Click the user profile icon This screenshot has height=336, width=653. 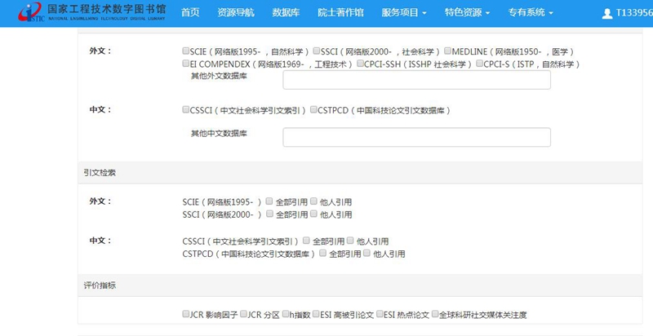click(606, 14)
